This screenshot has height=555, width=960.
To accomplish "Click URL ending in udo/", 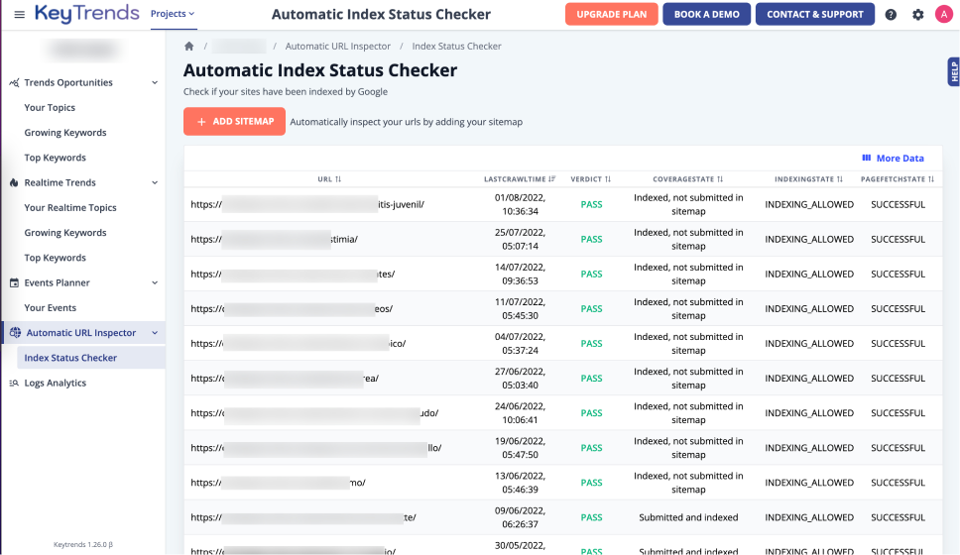I will [314, 413].
